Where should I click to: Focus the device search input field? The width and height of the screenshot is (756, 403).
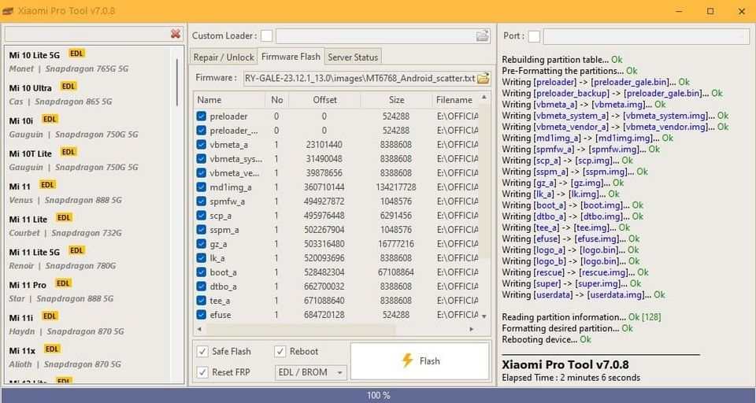point(87,34)
